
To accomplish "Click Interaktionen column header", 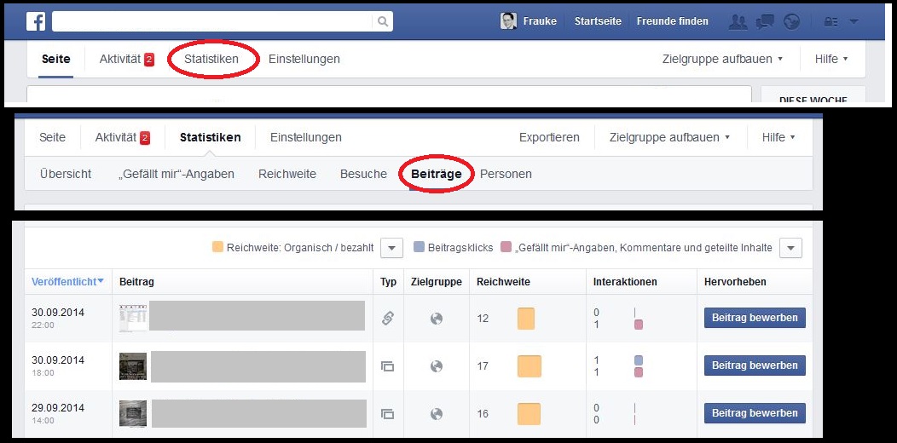I will pyautogui.click(x=625, y=282).
